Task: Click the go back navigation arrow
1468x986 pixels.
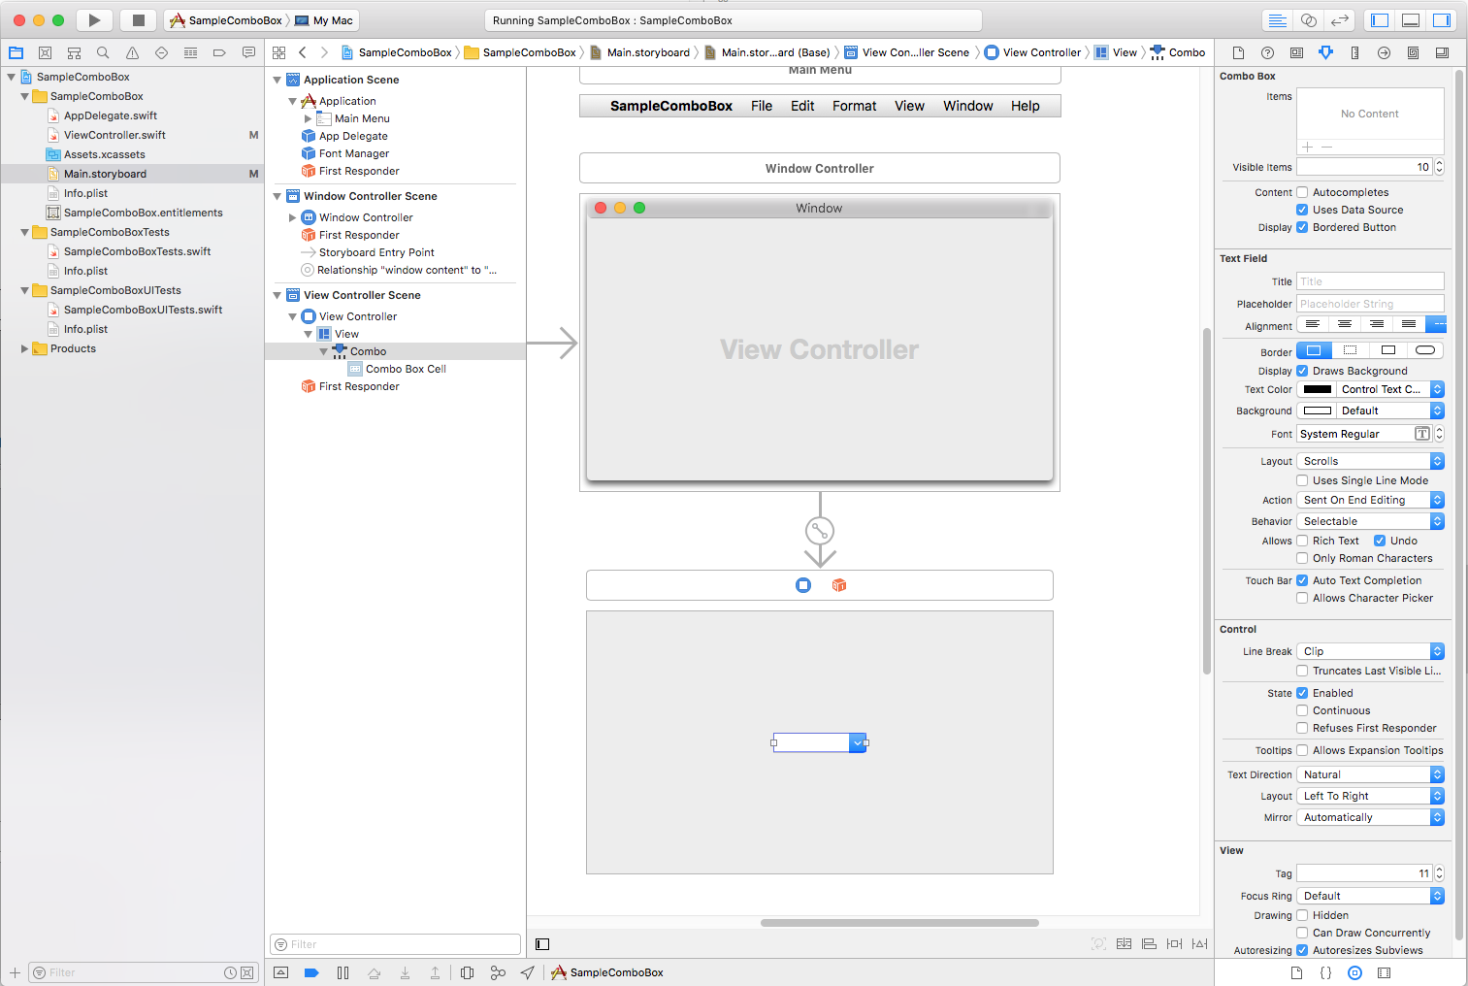Action: click(x=303, y=52)
